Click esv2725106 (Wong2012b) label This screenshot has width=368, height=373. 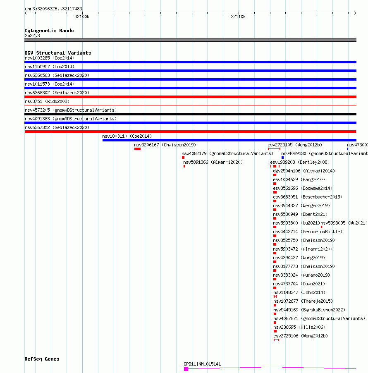point(301,336)
